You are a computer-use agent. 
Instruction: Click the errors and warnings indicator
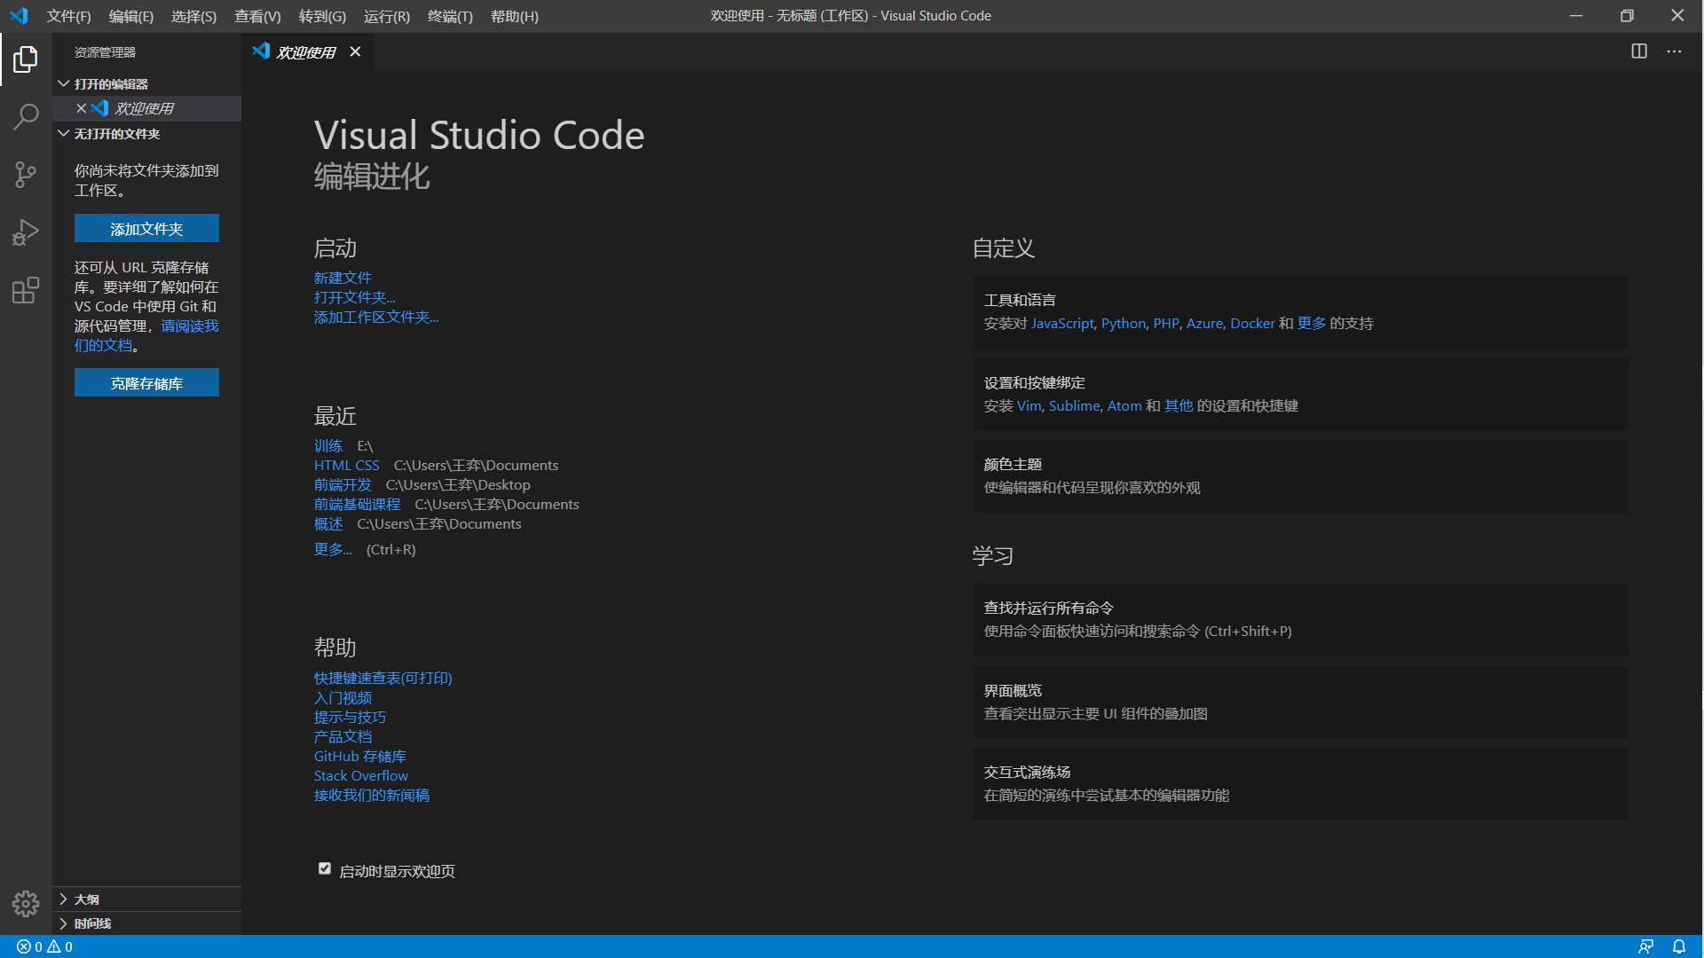click(42, 946)
